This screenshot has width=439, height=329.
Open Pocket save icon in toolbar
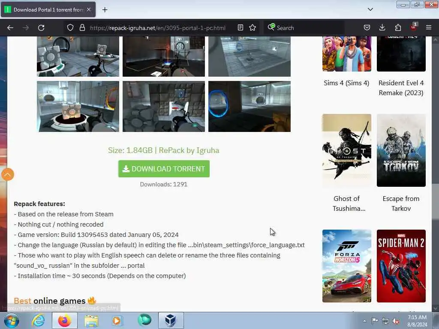tap(367, 28)
